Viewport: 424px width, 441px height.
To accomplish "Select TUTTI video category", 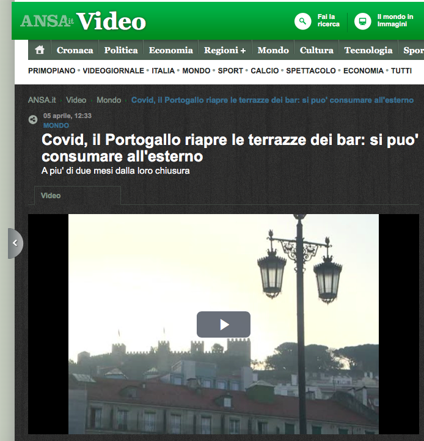I will tap(401, 70).
